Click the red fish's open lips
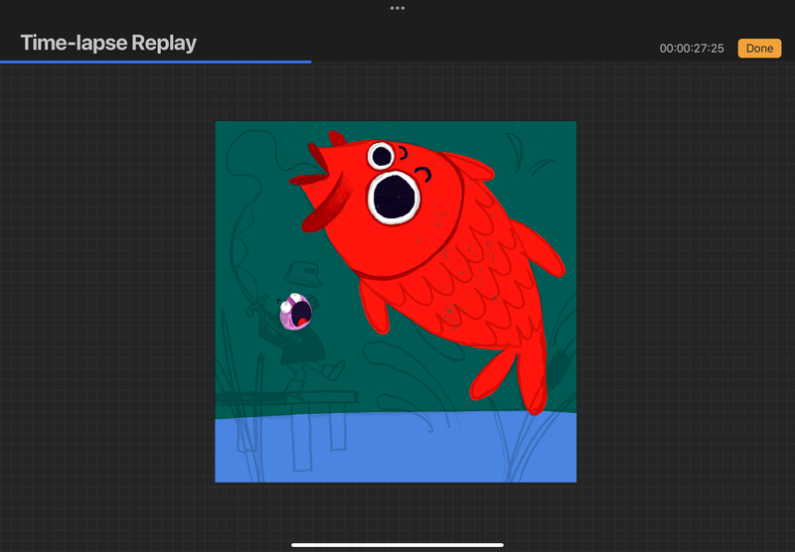 coord(318,167)
